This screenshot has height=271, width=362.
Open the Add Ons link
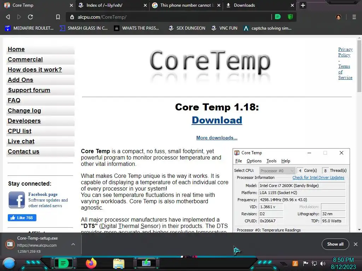(x=21, y=80)
